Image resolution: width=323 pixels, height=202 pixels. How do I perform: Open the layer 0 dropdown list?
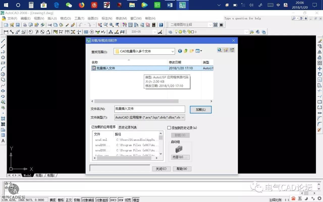[247, 32]
